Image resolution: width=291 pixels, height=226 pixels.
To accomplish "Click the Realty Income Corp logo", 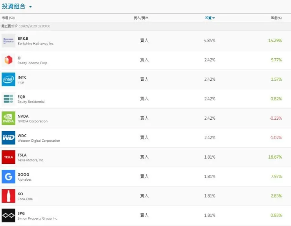I will point(8,60).
